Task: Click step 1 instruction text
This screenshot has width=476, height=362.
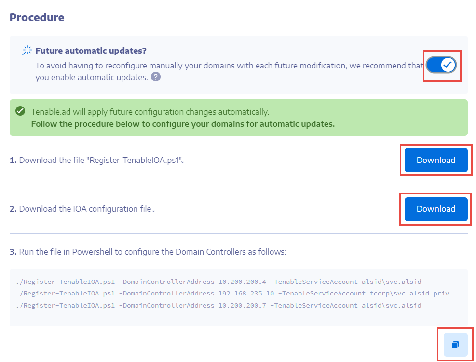Action: (x=96, y=160)
